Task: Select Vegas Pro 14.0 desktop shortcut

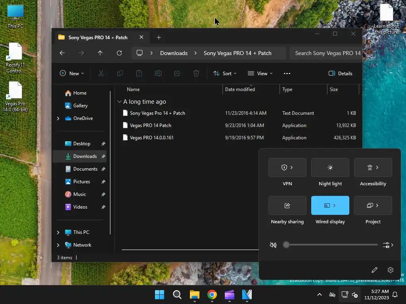Action: (15, 97)
